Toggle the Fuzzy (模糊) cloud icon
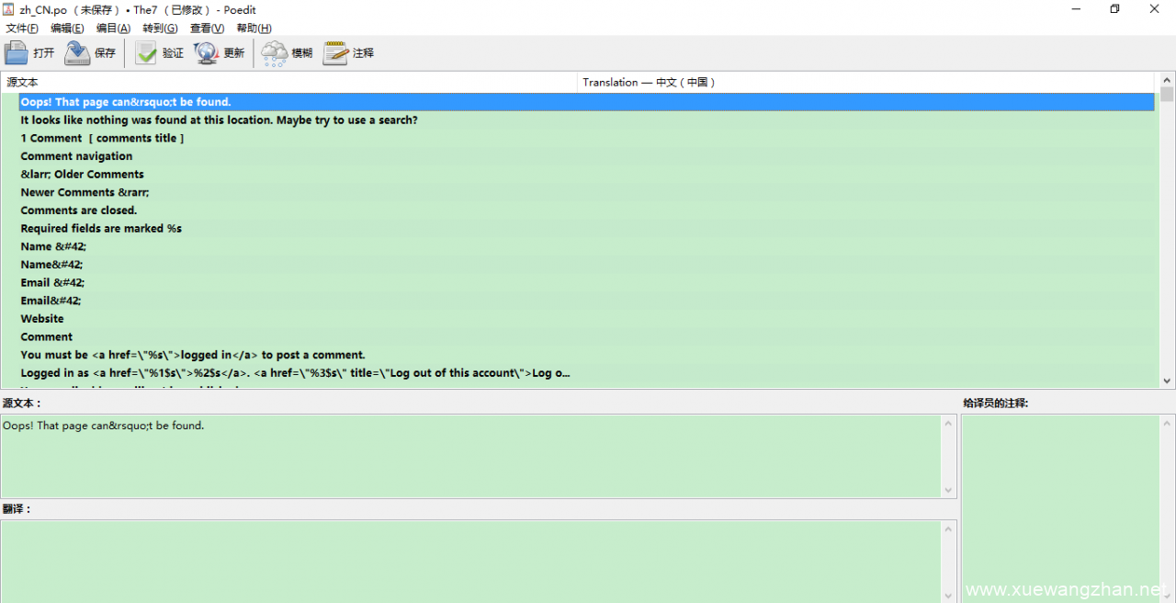1176x603 pixels. 274,53
